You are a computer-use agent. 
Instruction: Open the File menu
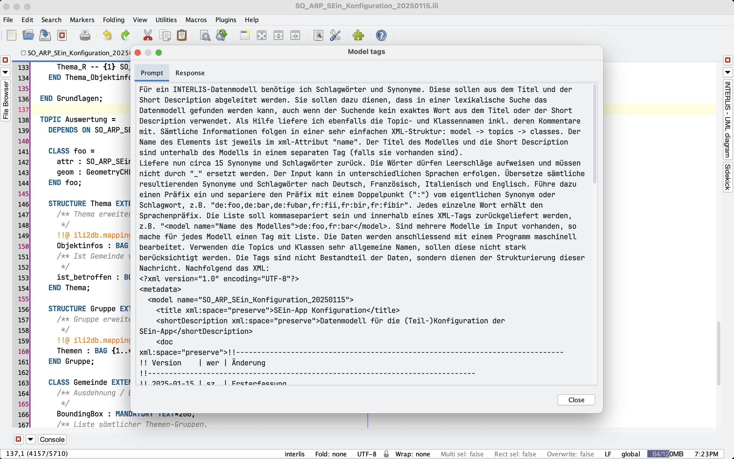tap(8, 20)
